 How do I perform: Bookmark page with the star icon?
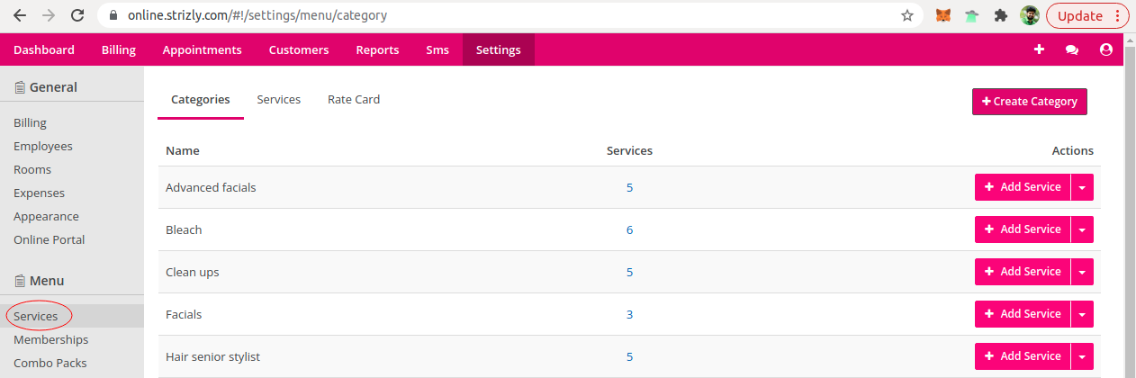click(x=907, y=15)
